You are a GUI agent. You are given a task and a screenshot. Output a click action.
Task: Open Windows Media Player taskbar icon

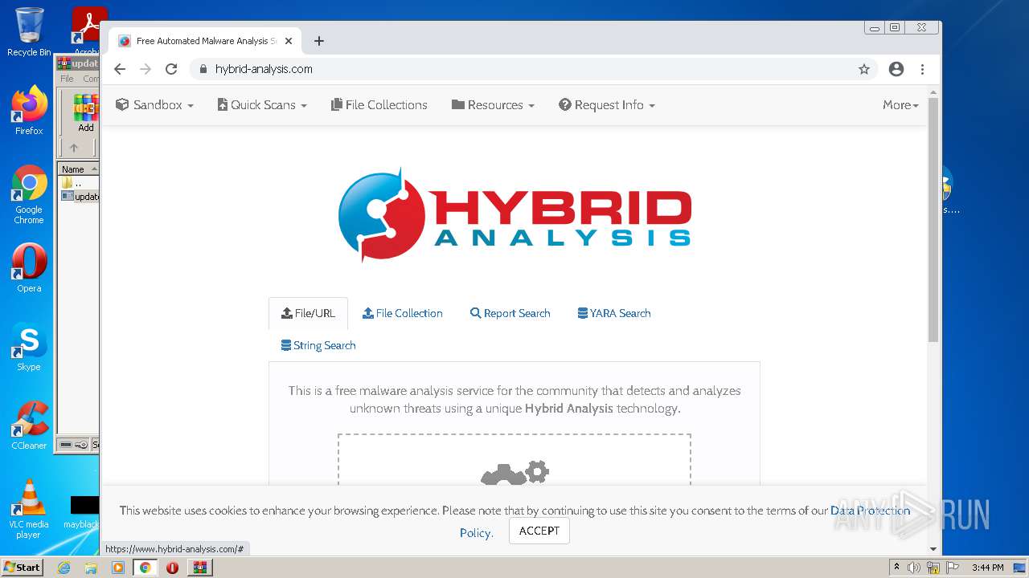pyautogui.click(x=118, y=568)
